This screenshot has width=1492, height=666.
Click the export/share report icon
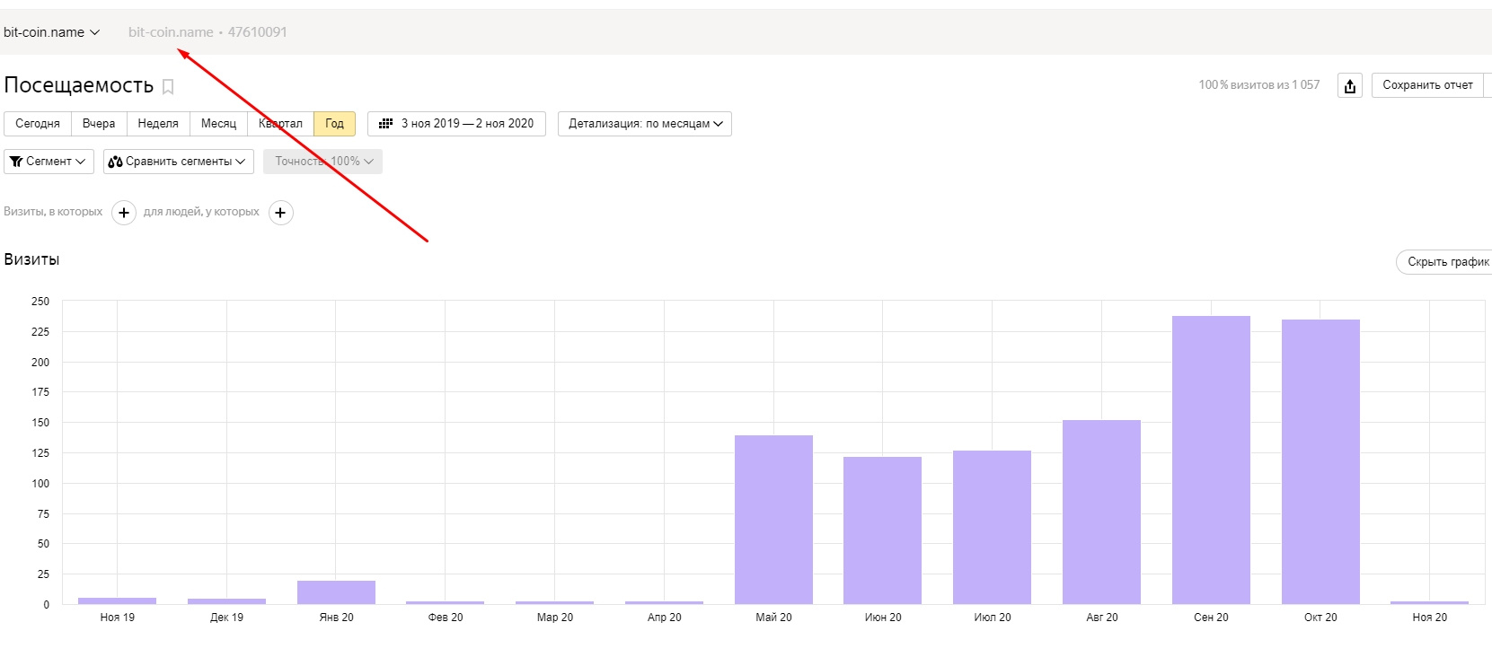[x=1350, y=85]
